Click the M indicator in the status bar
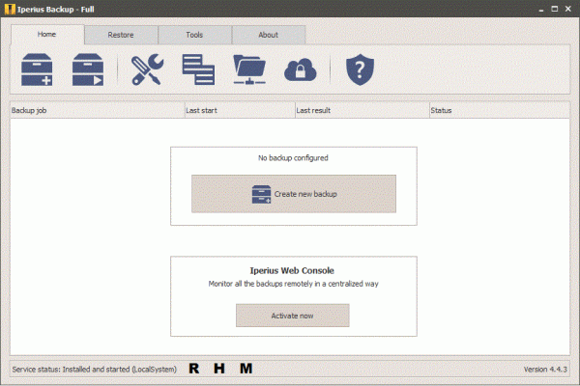The image size is (580, 386). [246, 369]
